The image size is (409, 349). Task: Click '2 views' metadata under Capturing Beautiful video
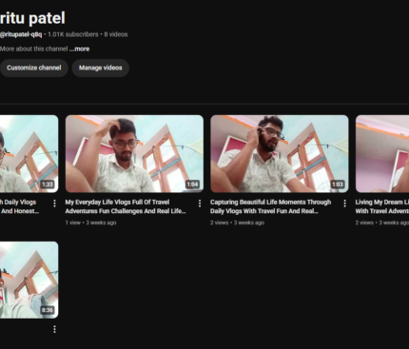click(x=219, y=223)
